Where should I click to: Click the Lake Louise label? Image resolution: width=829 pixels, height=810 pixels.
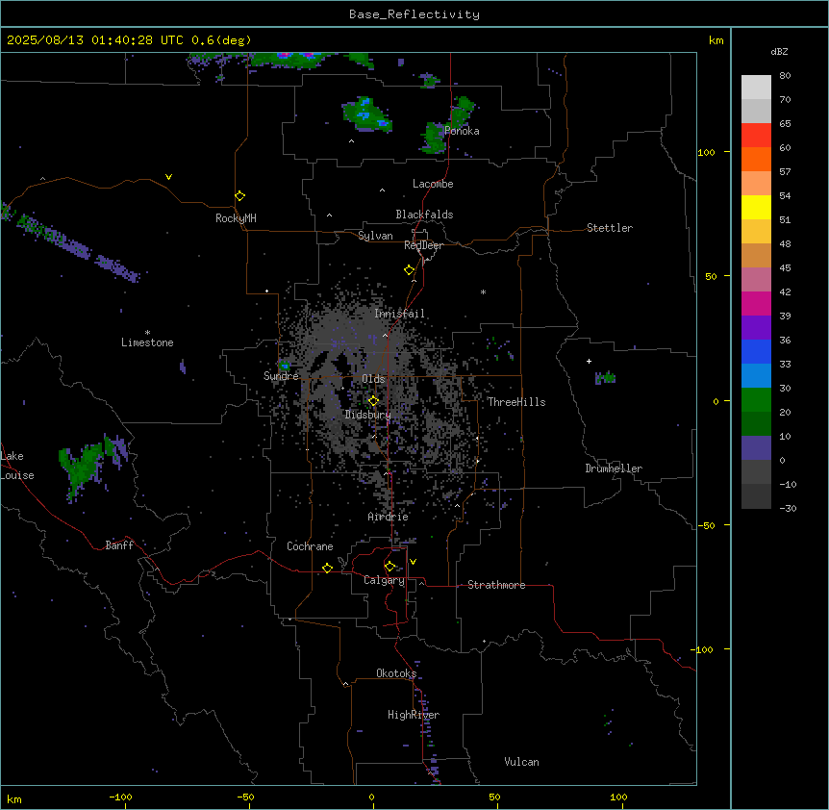[17, 466]
